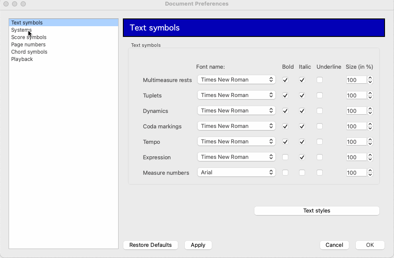Uncheck Bold for Multimeasure rests
This screenshot has height=258, width=394.
coord(285,80)
